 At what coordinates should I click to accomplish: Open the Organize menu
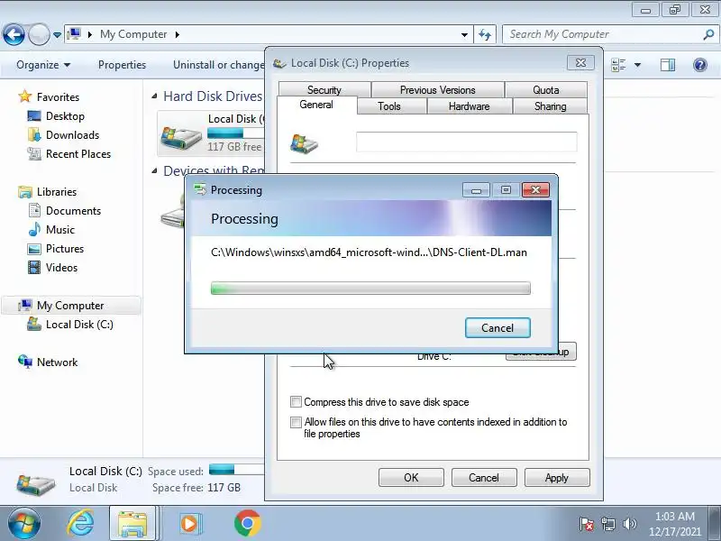[43, 65]
